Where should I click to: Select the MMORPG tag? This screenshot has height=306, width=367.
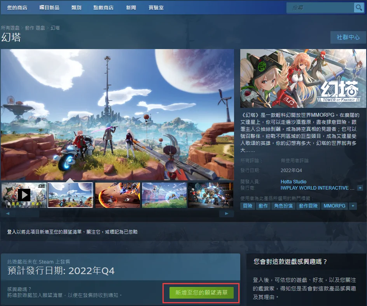334,206
